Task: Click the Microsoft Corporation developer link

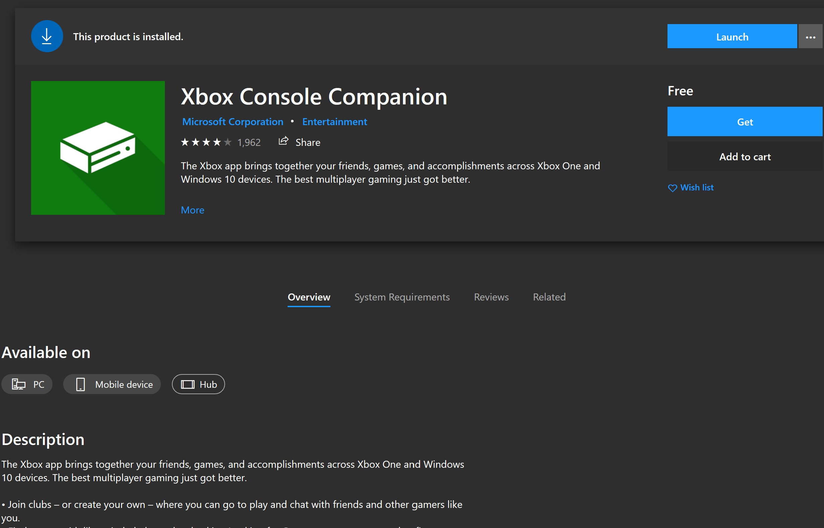Action: click(x=232, y=122)
